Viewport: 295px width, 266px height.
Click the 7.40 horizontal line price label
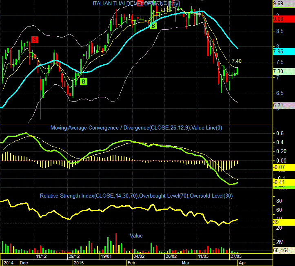click(x=237, y=61)
